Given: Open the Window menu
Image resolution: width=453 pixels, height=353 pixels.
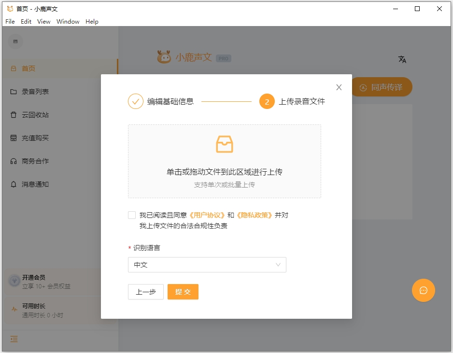Looking at the screenshot, I should click(68, 21).
